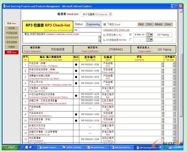Click the Internet Explorer title bar icon
187x152 pixels.
click(4, 6)
